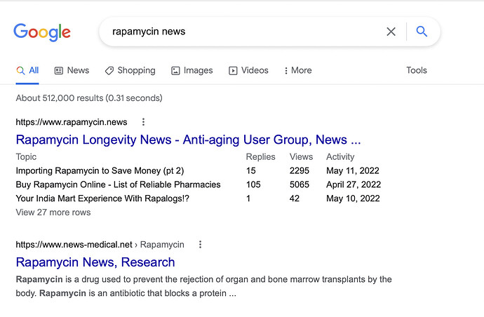Click the Views column header
Screen dimensions: 484x317
click(301, 157)
